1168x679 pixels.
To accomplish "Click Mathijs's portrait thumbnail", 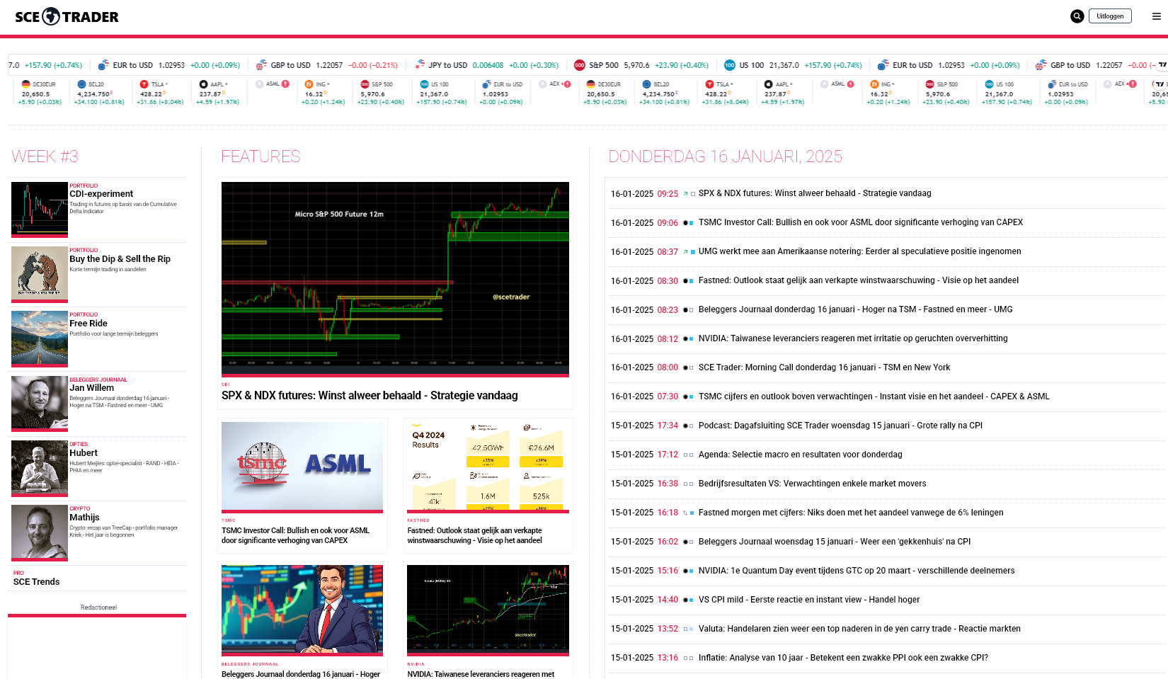I will click(40, 532).
